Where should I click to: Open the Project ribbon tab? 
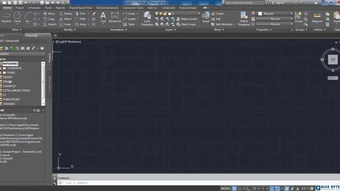[x=20, y=8]
